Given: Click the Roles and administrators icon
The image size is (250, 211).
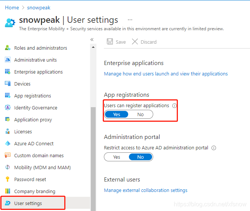Looking at the screenshot, I should (x=7, y=48).
